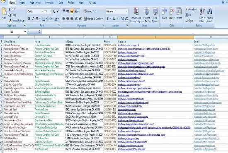Open Sort & Filter menu
Image resolution: width=228 pixels, height=153 pixels.
[x=202, y=15]
